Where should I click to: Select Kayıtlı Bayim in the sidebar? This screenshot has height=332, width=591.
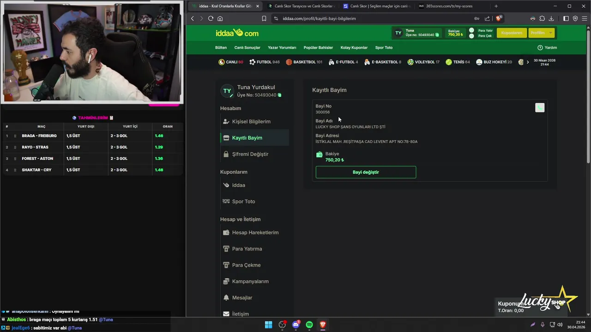(255, 138)
